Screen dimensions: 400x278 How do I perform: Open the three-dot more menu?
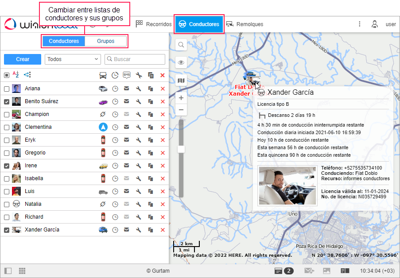(359, 24)
